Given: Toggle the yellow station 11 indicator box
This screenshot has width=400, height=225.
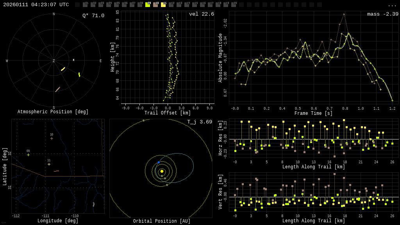Looking at the screenshot, I should coord(163,5).
